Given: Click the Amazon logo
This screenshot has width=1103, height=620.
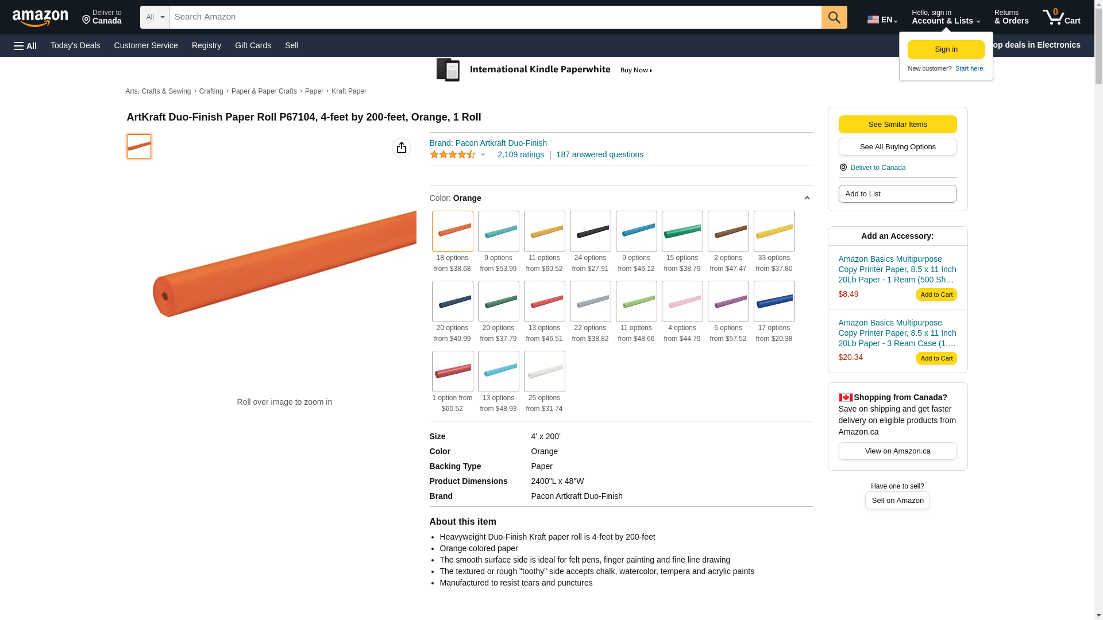Looking at the screenshot, I should point(40,18).
